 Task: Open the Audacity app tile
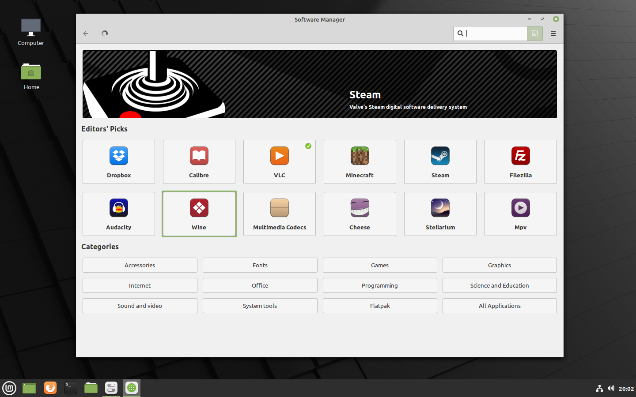[119, 214]
